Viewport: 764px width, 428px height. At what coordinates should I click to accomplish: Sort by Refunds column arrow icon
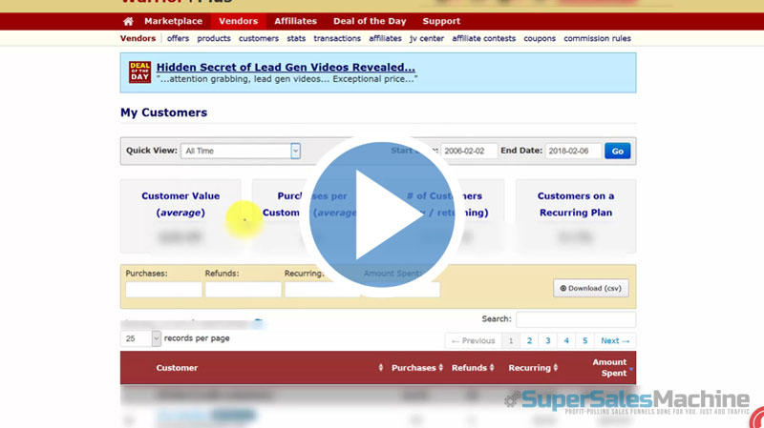[x=493, y=368]
